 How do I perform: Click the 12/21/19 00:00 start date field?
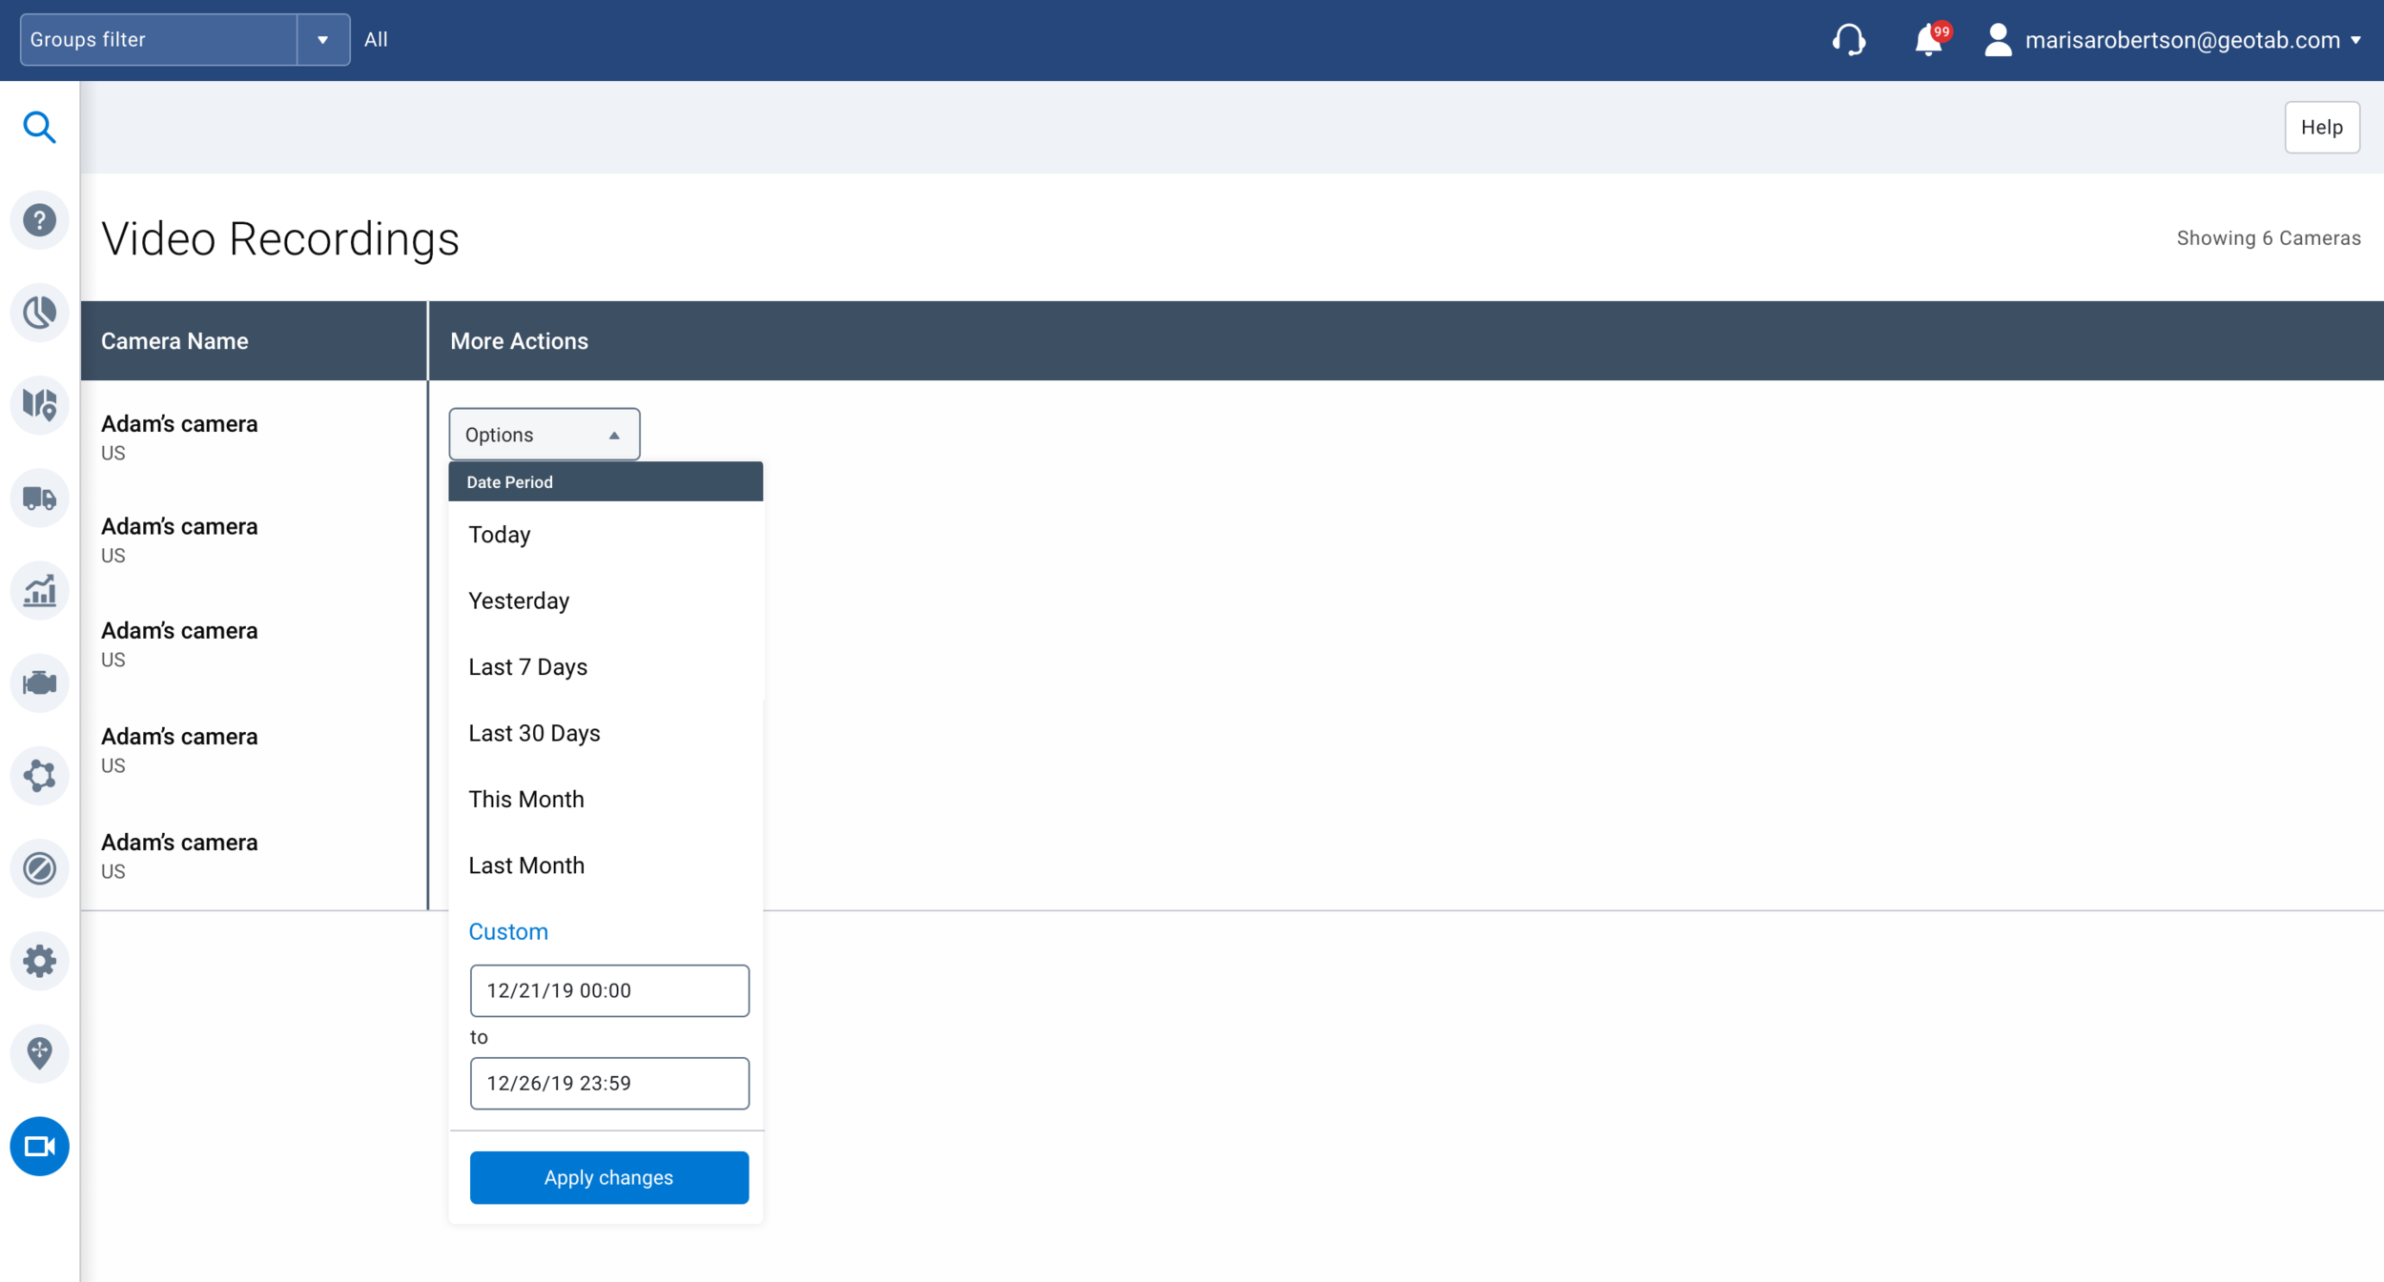[x=609, y=989]
